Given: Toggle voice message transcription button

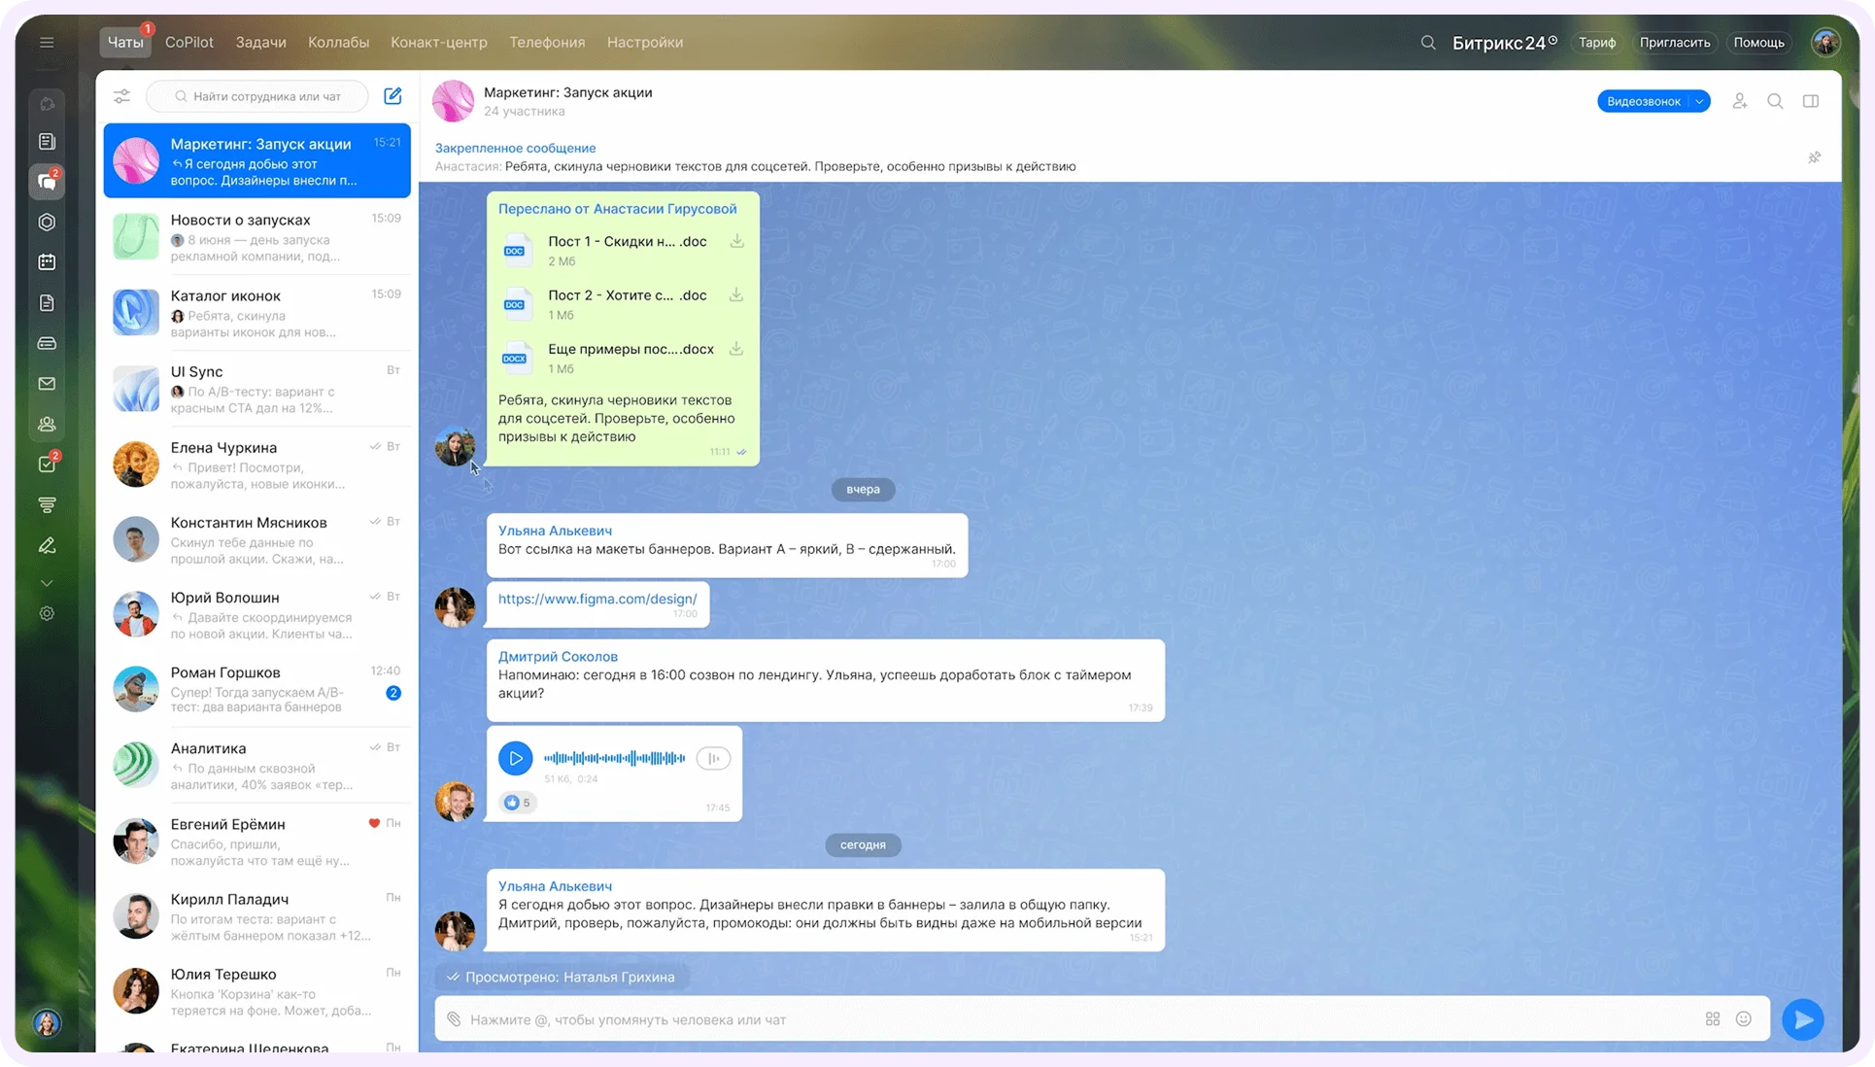Looking at the screenshot, I should pyautogui.click(x=713, y=758).
